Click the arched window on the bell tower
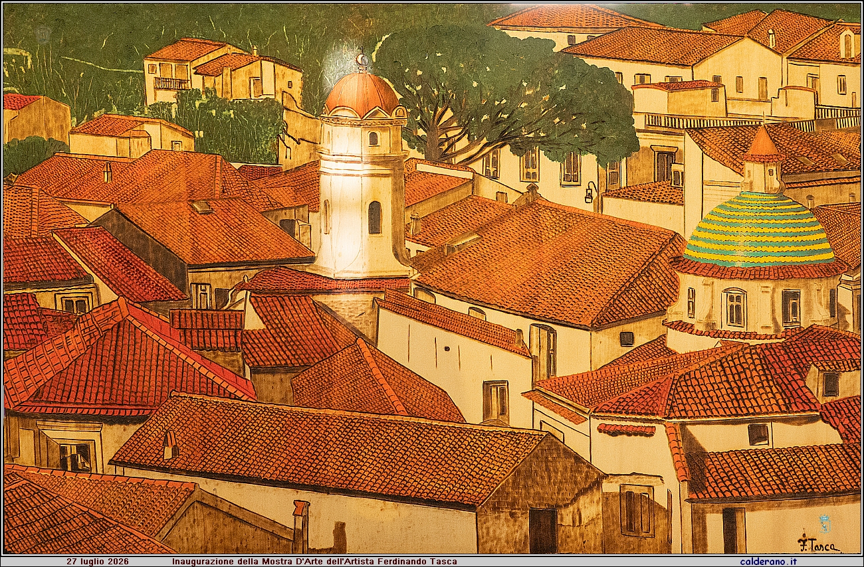Screen dimensions: 864x567 tap(375, 217)
